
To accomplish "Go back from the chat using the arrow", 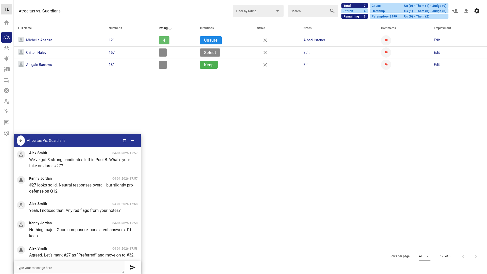I will point(21,141).
